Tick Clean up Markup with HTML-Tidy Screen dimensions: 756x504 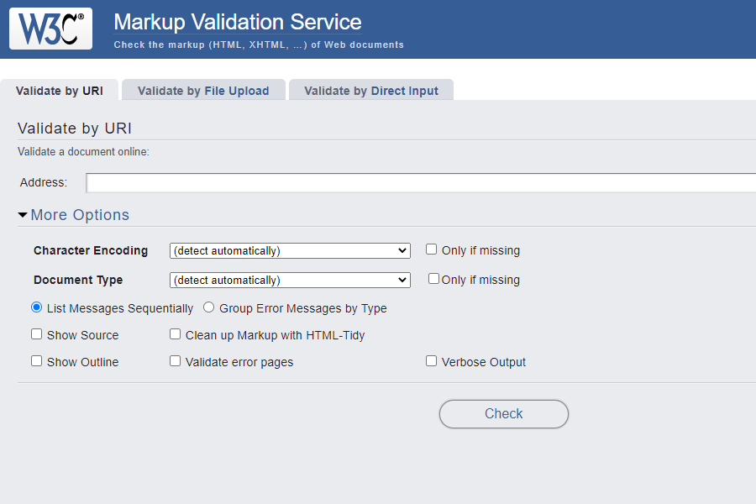point(176,334)
